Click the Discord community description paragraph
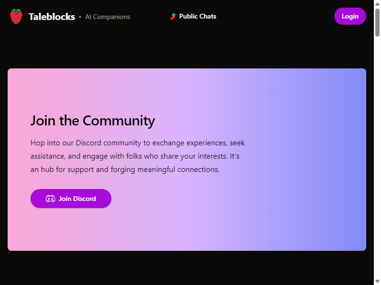Viewport: 381px width, 285px height. pos(138,156)
